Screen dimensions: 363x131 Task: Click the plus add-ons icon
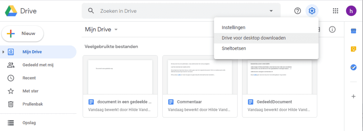353,96
